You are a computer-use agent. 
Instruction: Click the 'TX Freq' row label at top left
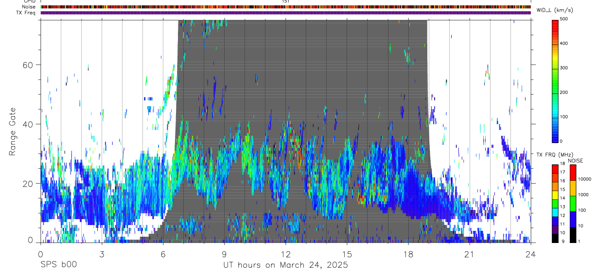[x=27, y=13]
